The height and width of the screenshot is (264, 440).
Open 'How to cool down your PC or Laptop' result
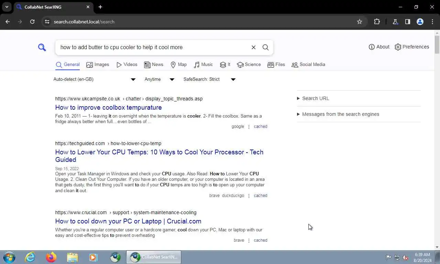(128, 221)
